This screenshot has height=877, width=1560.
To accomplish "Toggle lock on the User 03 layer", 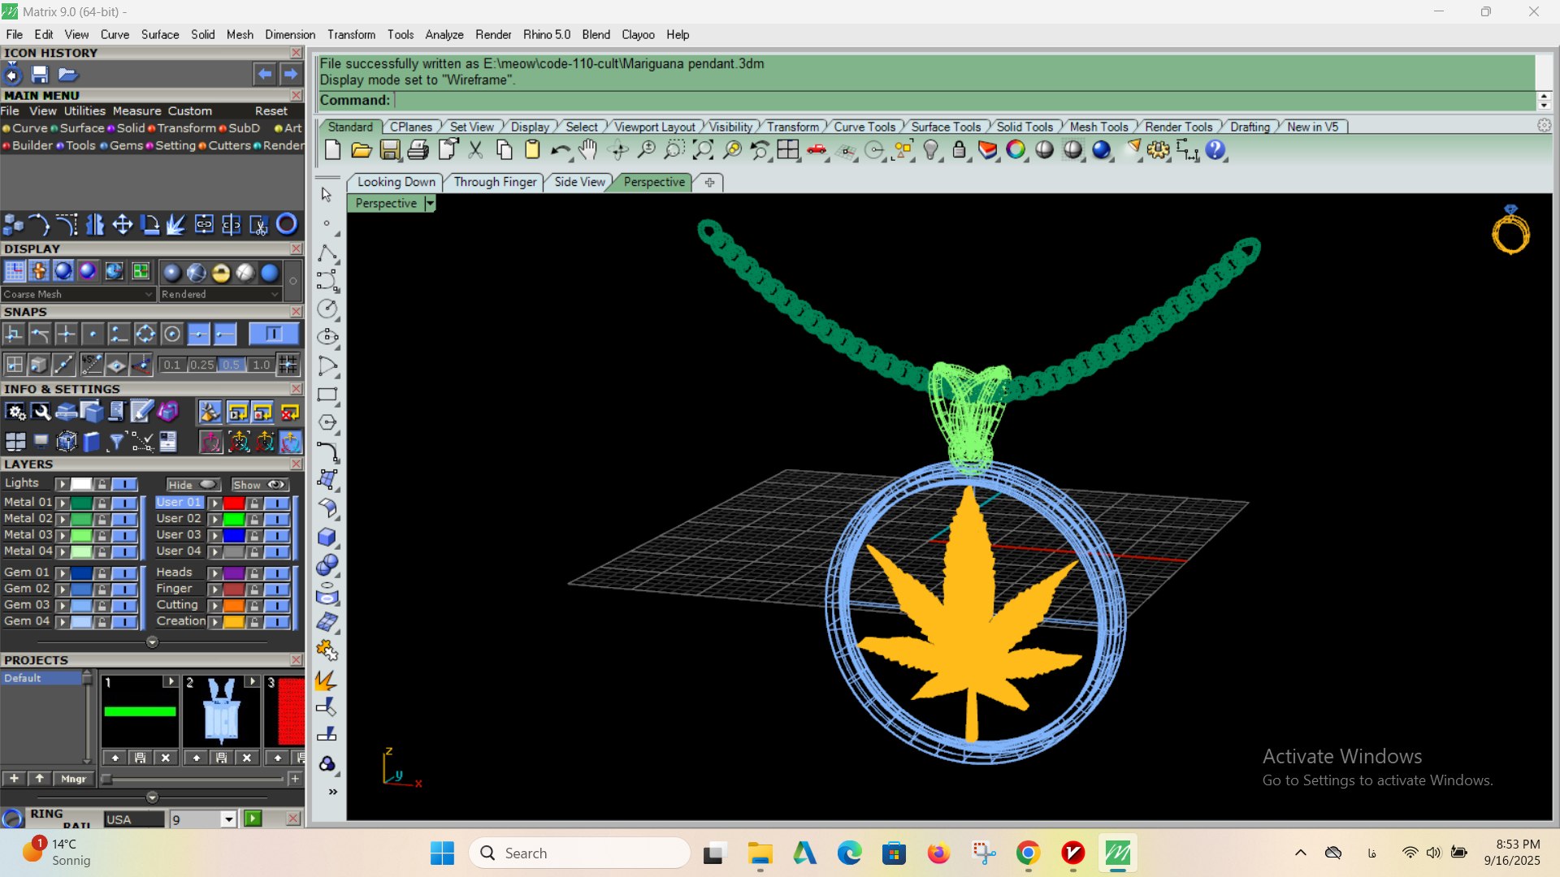I will pos(254,535).
